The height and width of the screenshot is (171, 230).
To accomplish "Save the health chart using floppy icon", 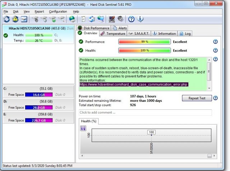I will click(x=83, y=128).
